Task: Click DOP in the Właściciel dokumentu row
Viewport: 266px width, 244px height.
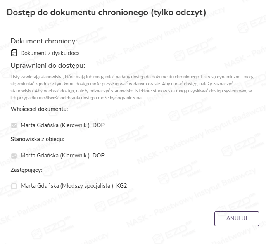Action: point(98,125)
